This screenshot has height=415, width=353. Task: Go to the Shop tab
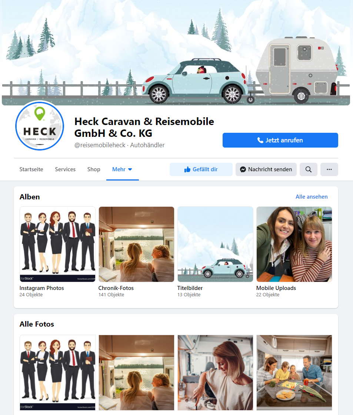click(94, 169)
